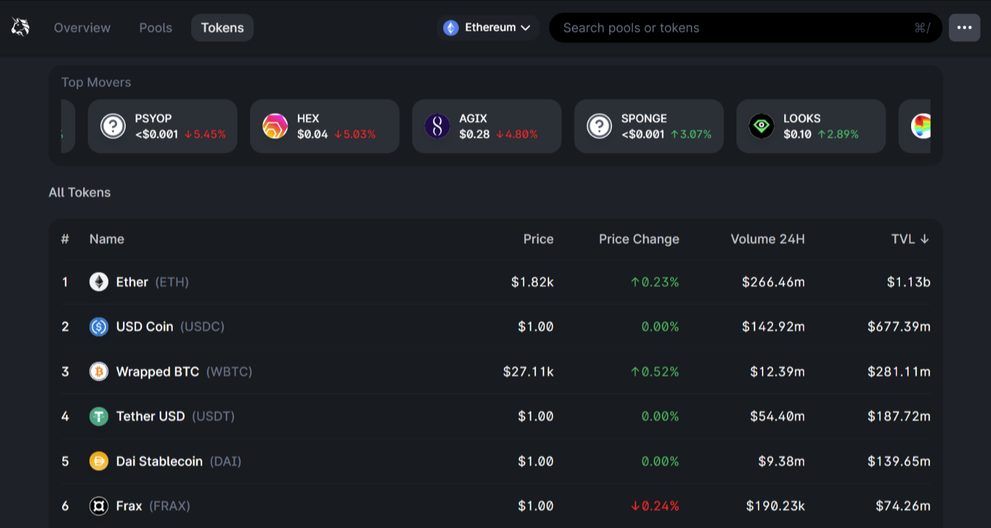Click the # column header
991x528 pixels.
pos(65,239)
